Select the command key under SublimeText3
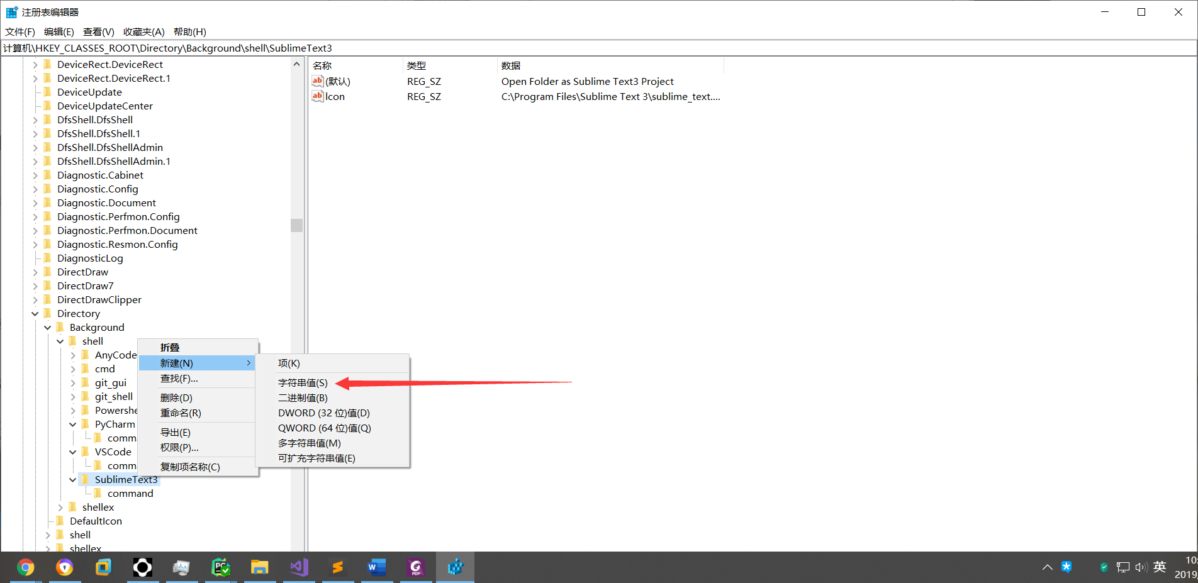This screenshot has width=1198, height=583. 130,493
